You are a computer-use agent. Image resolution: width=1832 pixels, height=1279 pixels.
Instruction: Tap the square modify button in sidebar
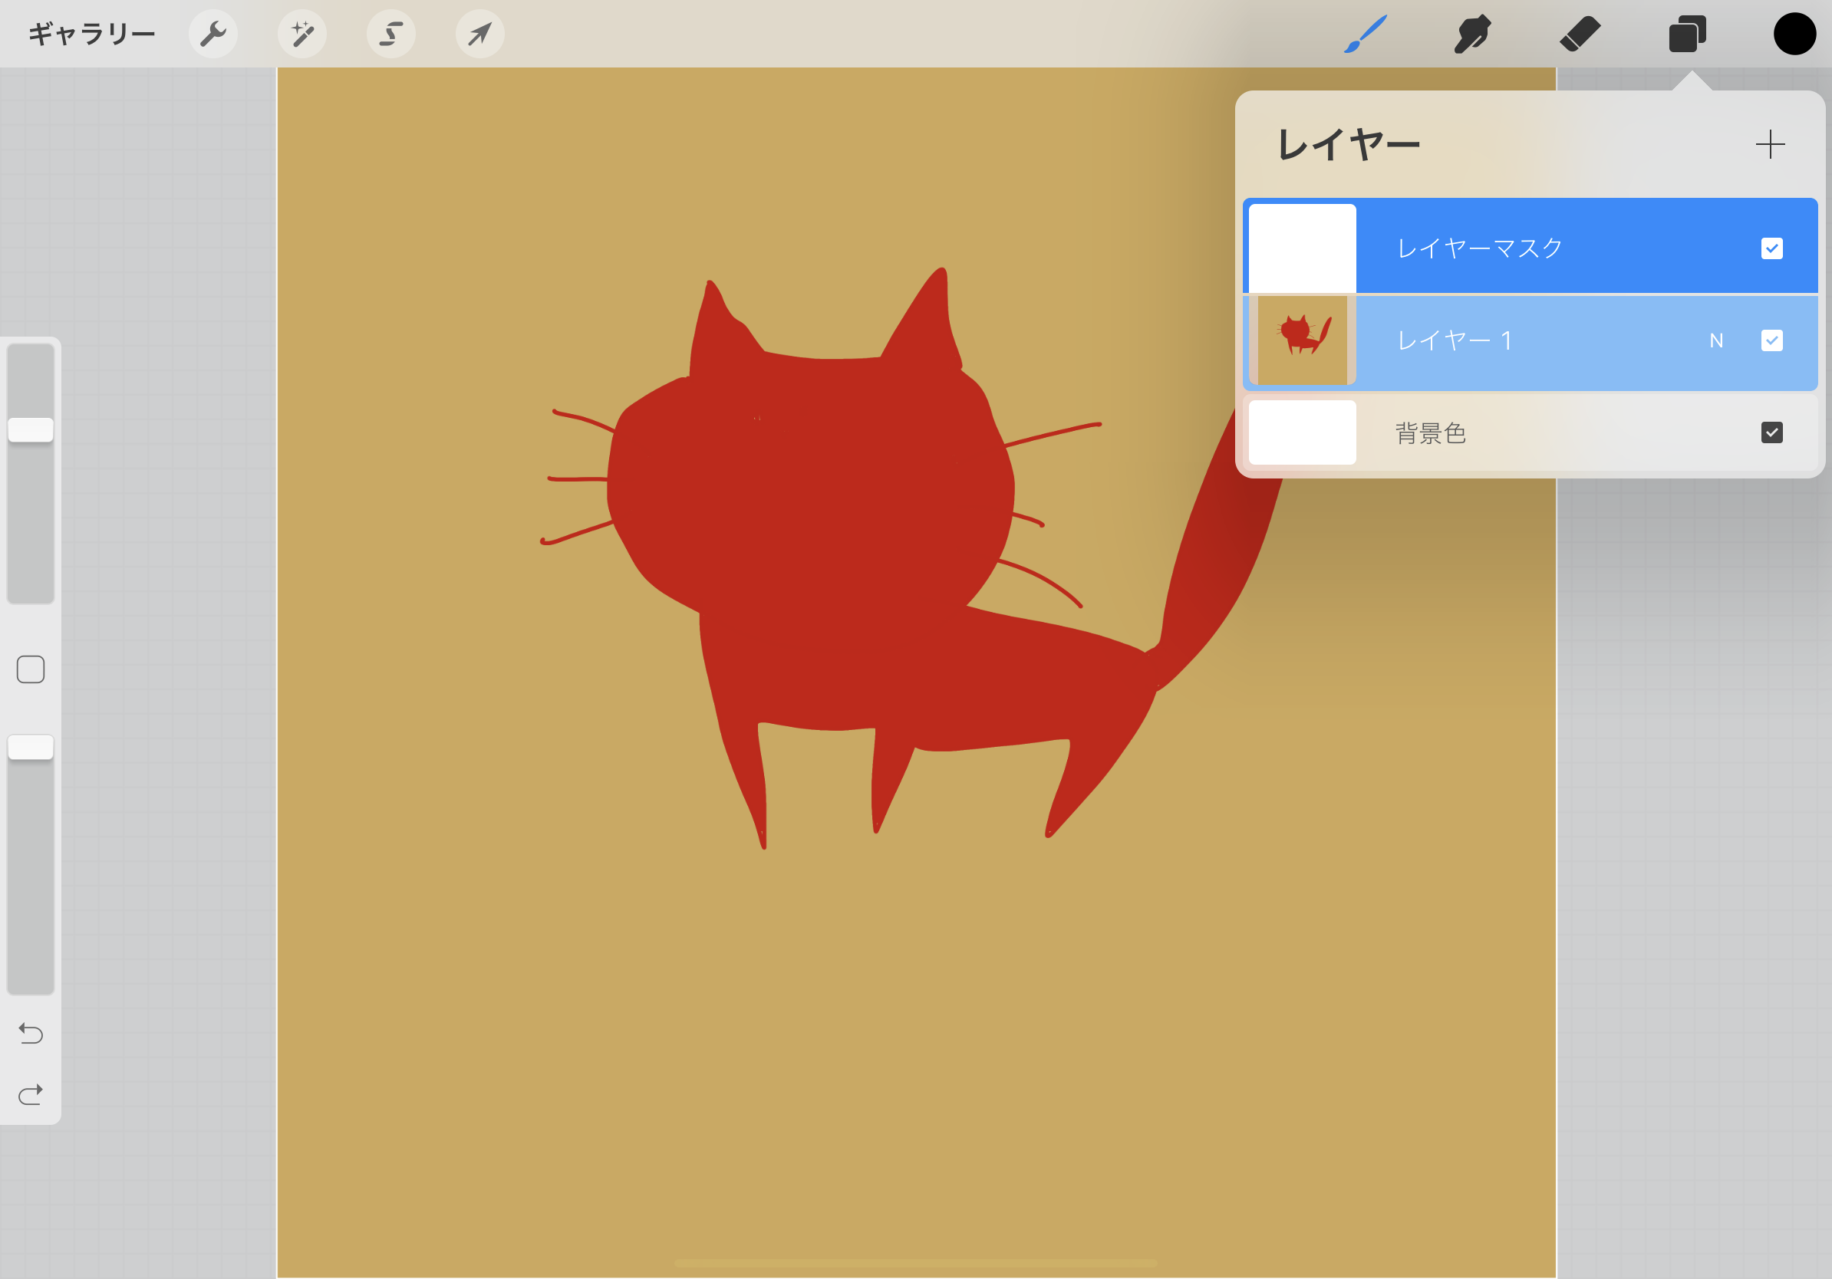(31, 670)
